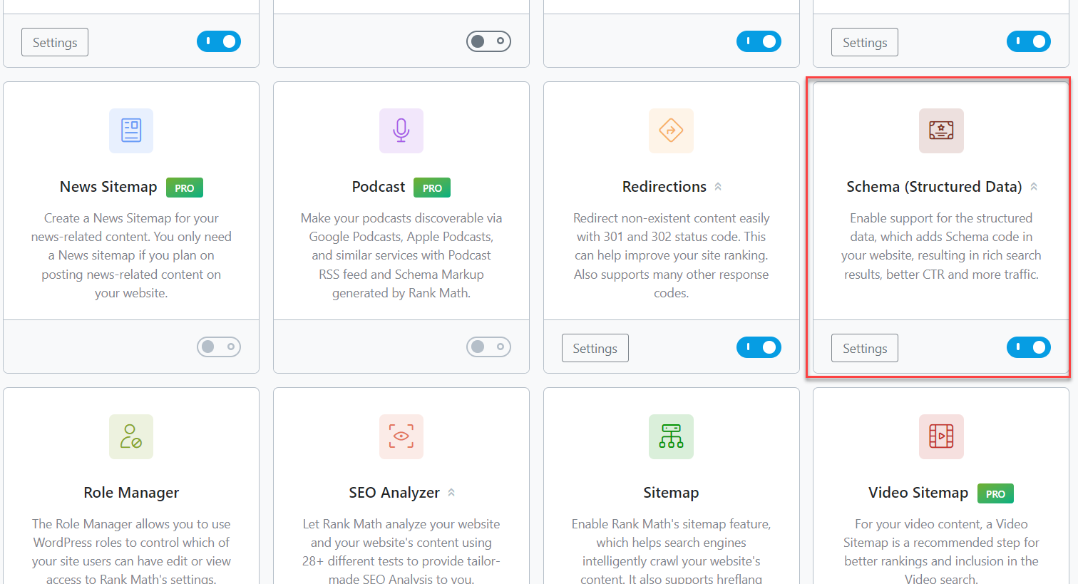Click the SEO Analyzer eye icon
Viewport: 1078px width, 584px height.
(x=401, y=436)
